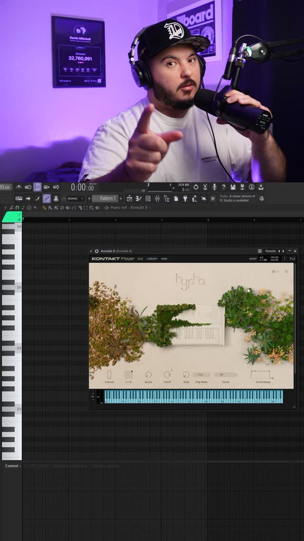304x541 pixels.
Task: Expand the Kontakt 8 plugin window menu arrow
Action: click(91, 251)
